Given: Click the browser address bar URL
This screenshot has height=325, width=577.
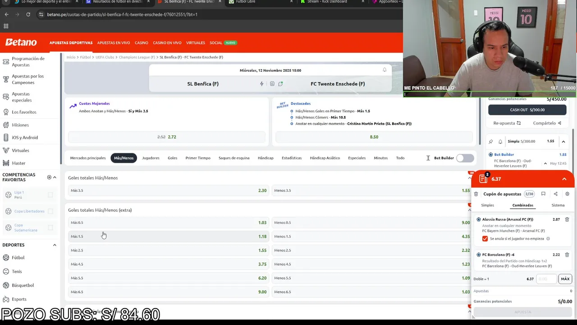Looking at the screenshot, I should click(x=122, y=14).
